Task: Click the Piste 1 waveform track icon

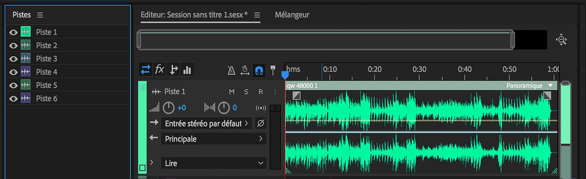Action: 25,32
